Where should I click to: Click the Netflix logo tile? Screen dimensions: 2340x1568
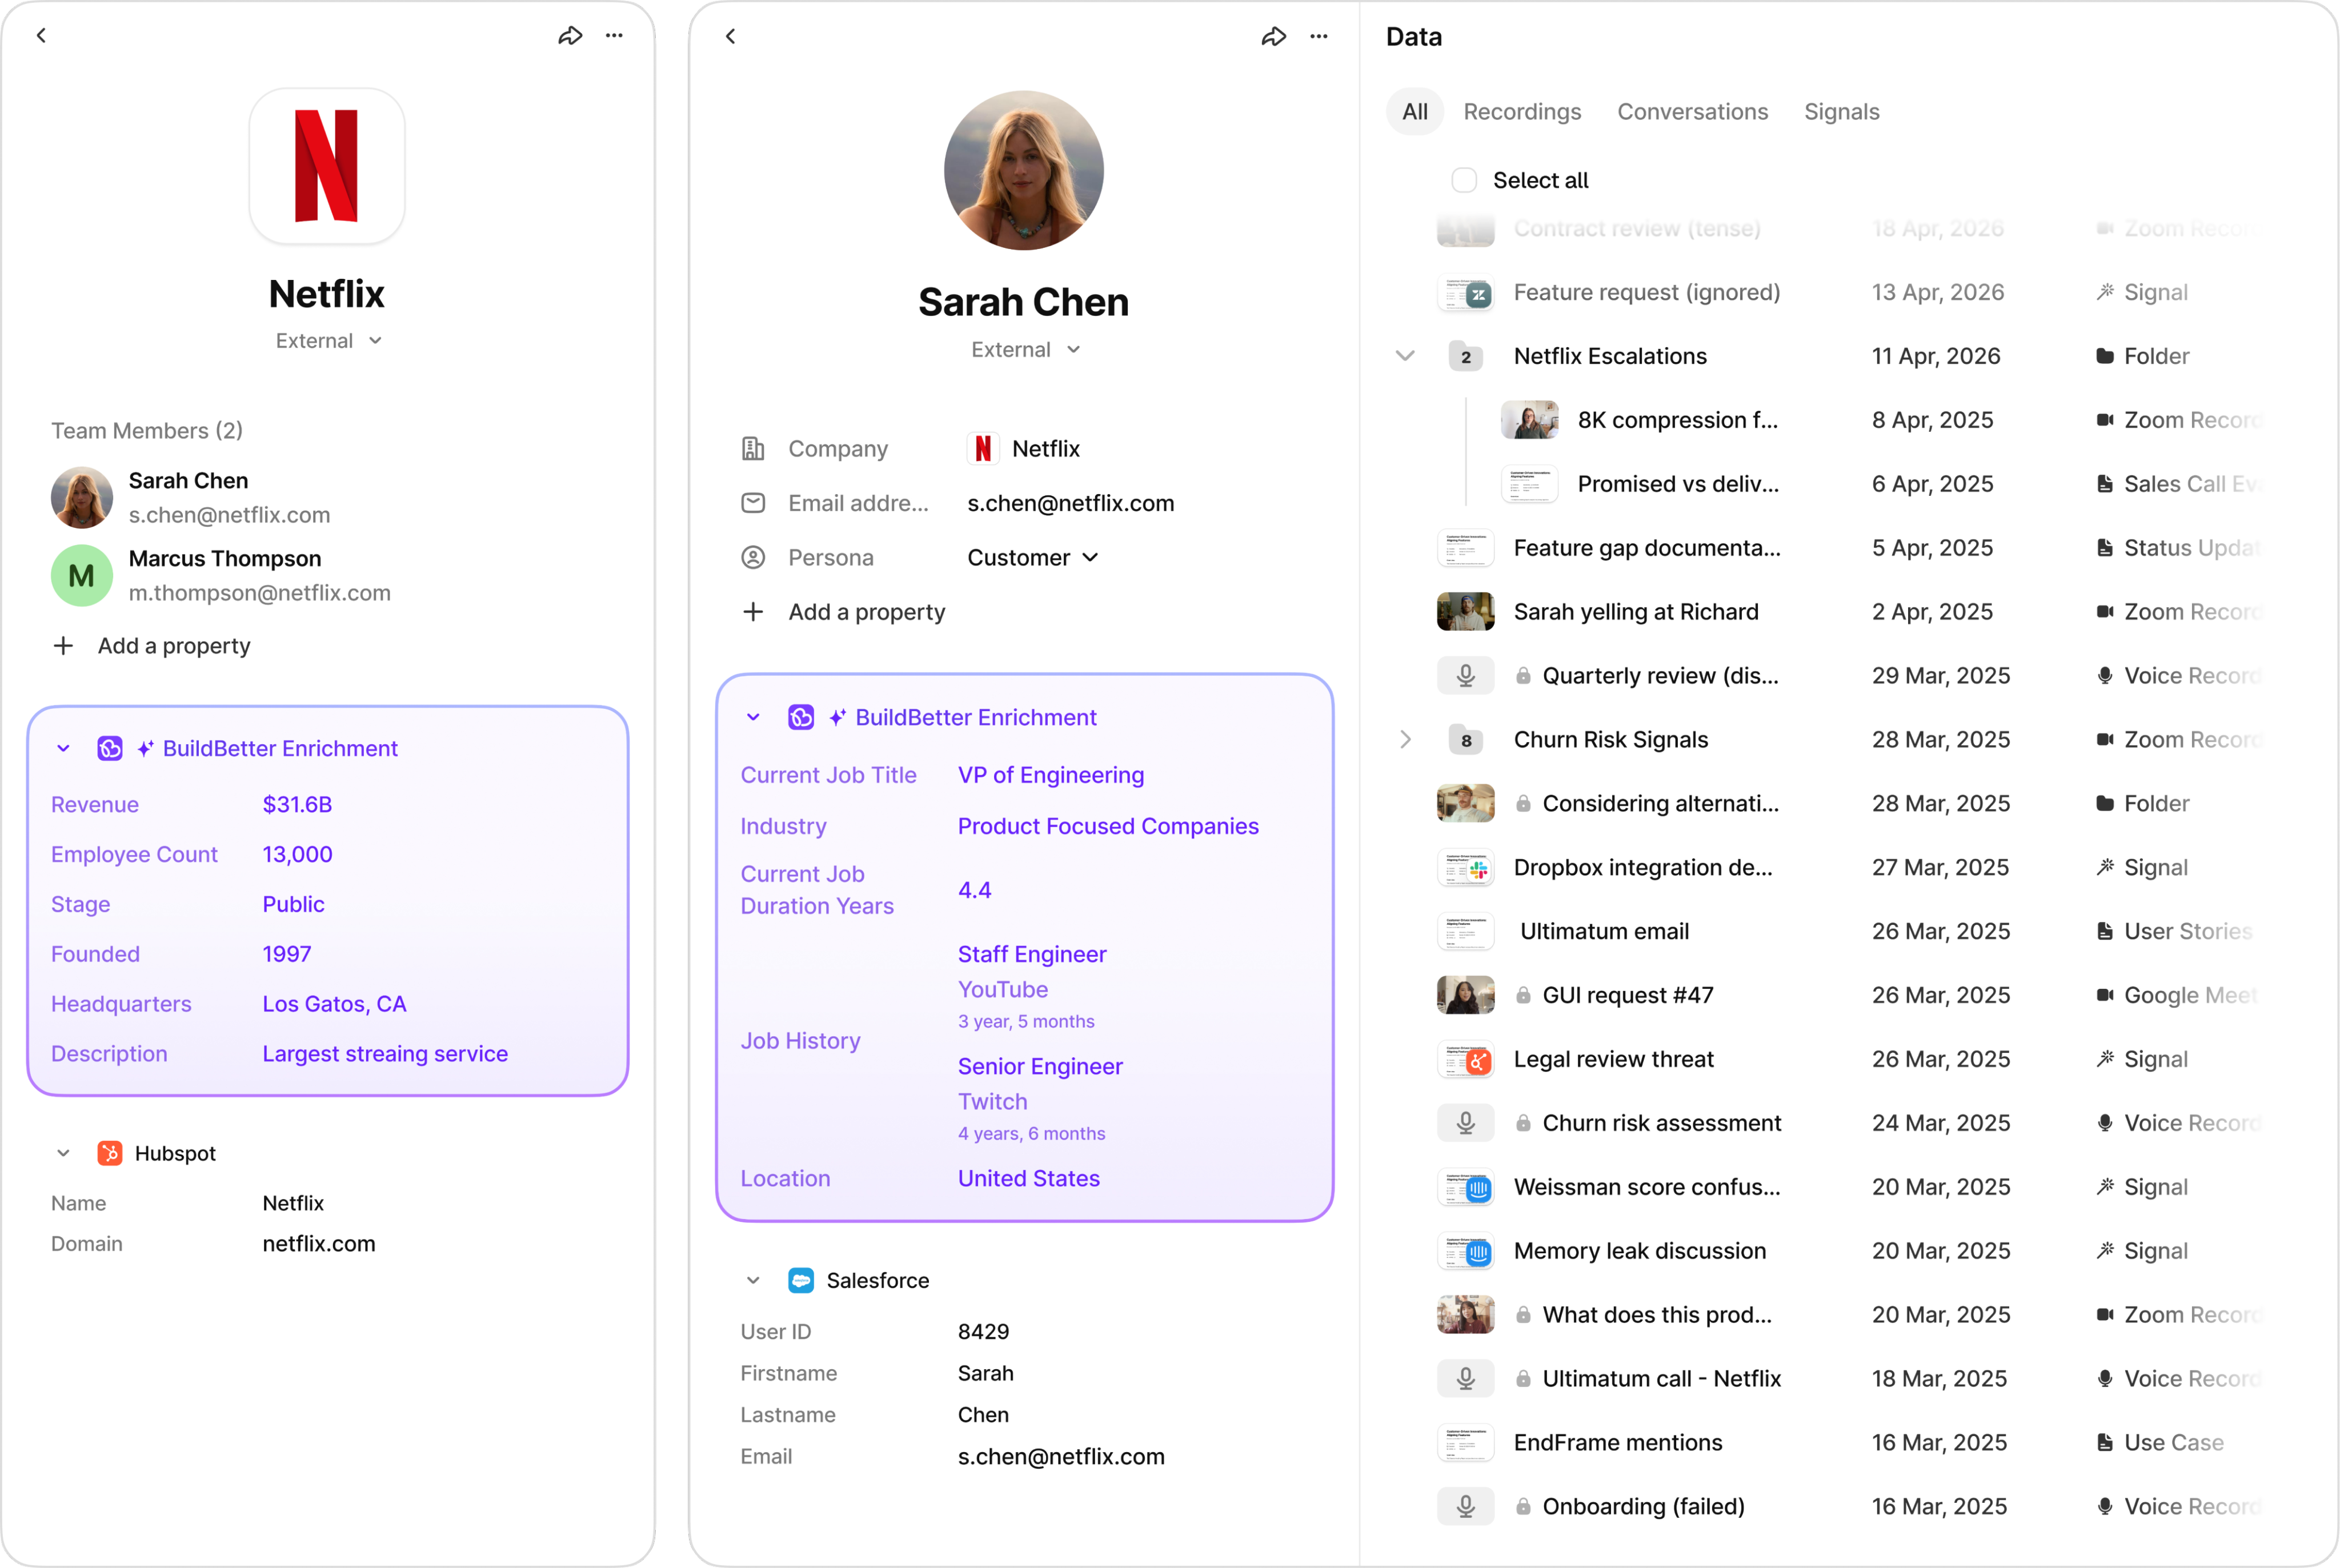[327, 166]
